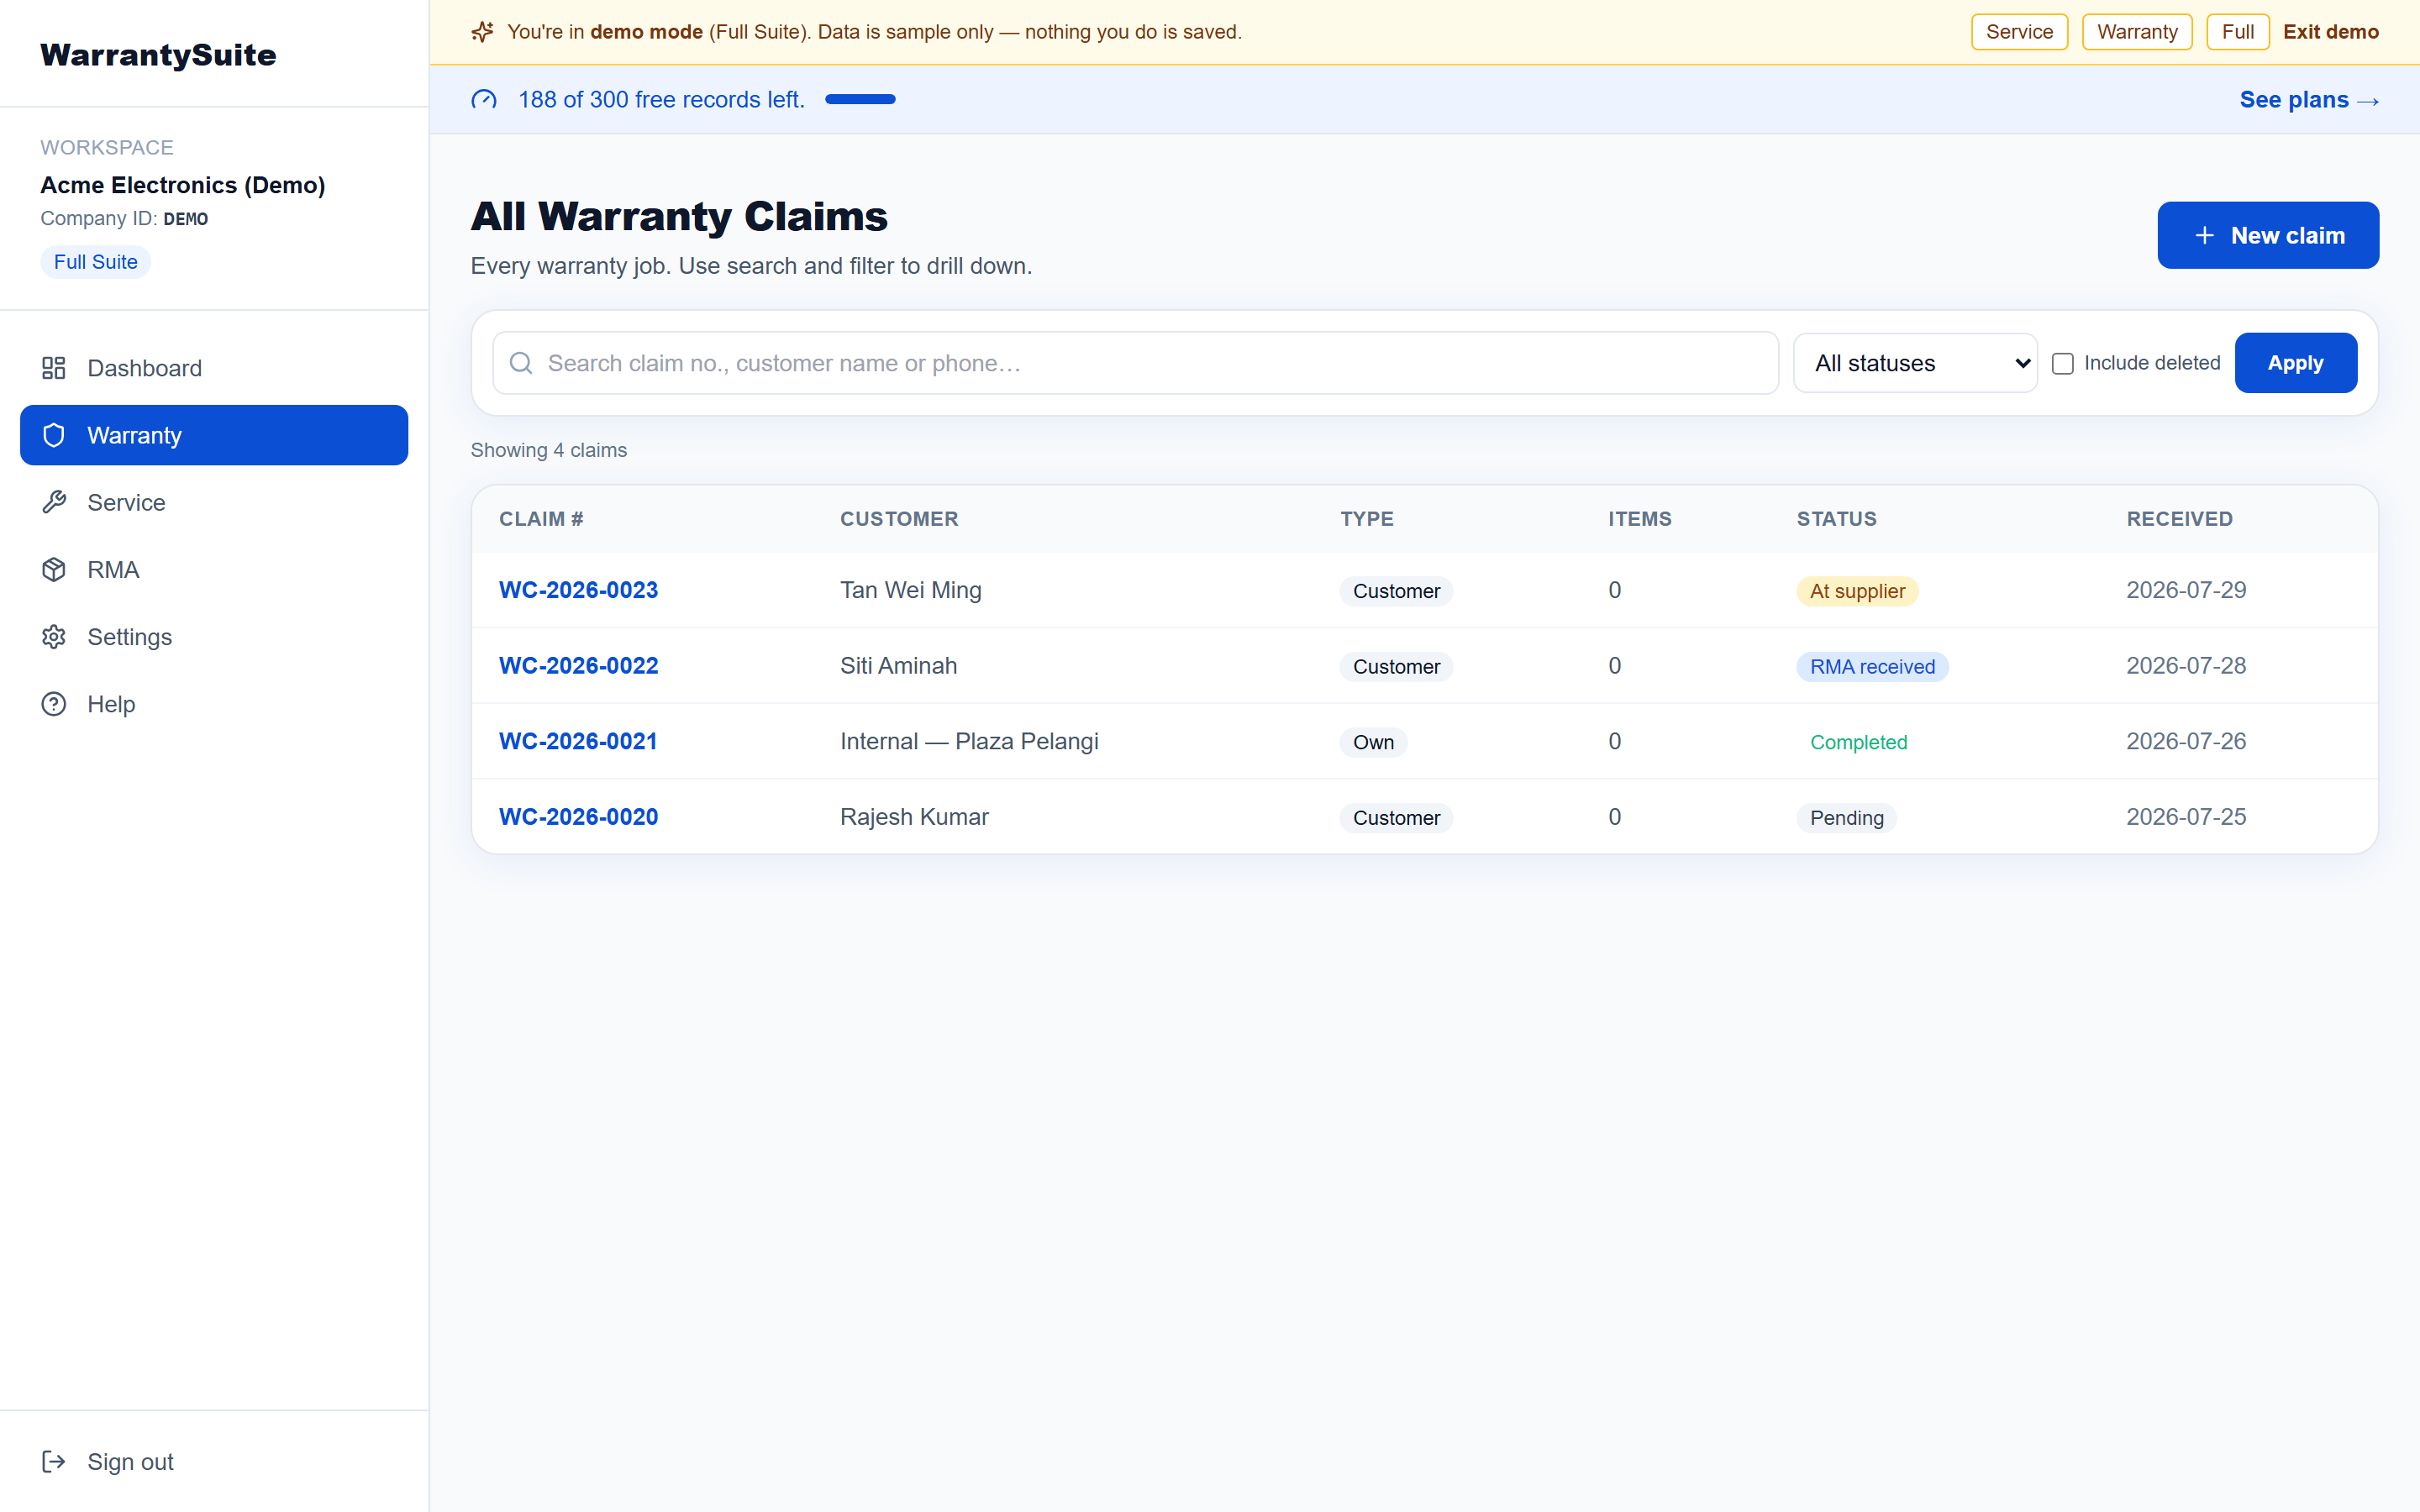The width and height of the screenshot is (2420, 1512).
Task: Click customer Internal — Plaza Pelangi
Action: 969,741
